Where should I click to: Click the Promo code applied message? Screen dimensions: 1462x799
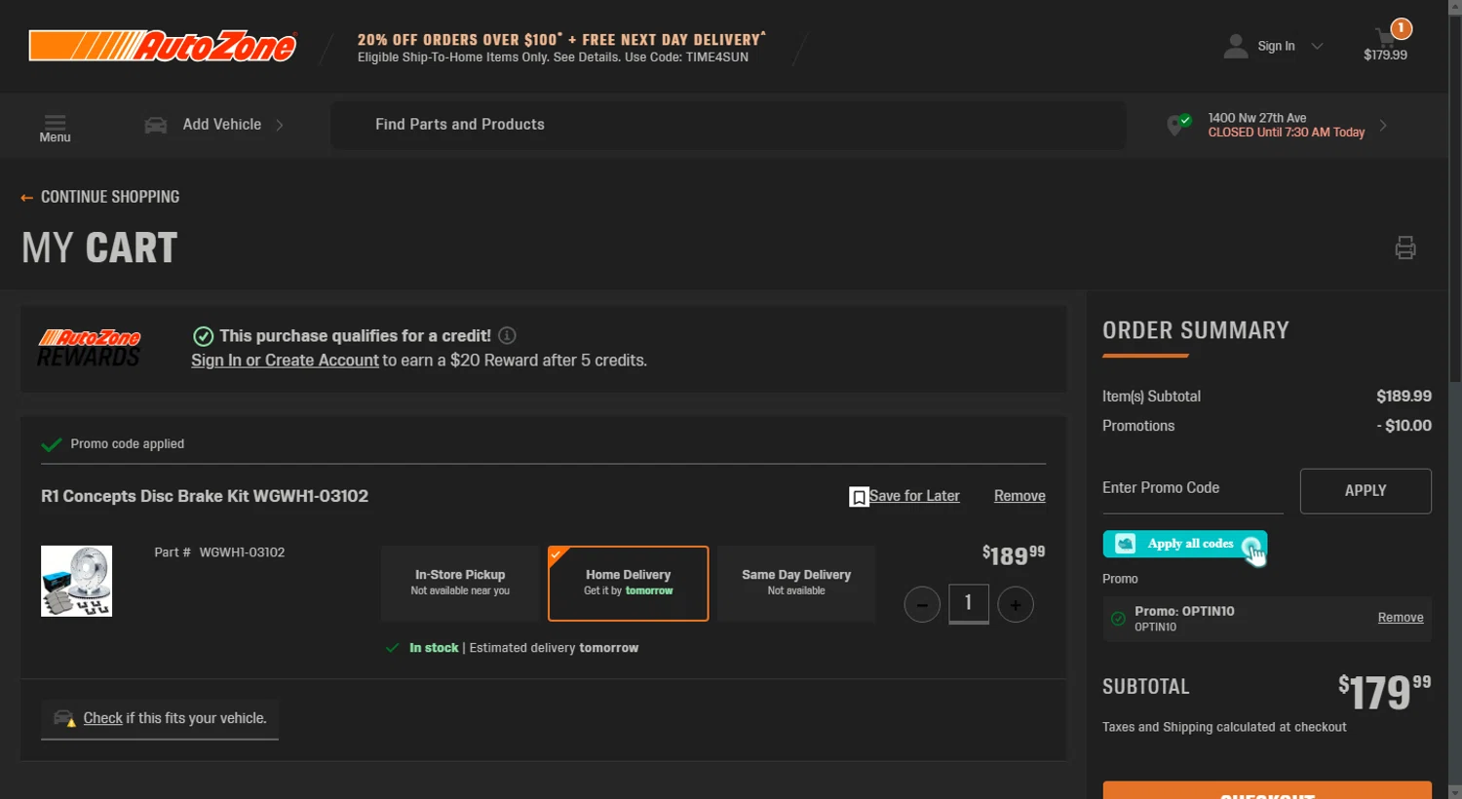pyautogui.click(x=127, y=444)
